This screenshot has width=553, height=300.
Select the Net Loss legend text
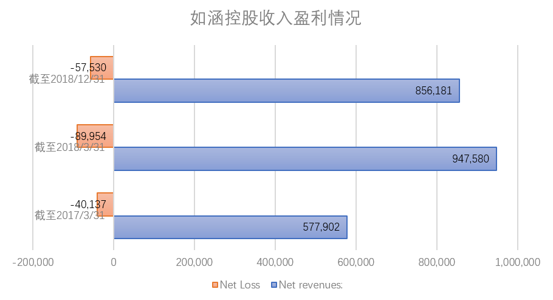pyautogui.click(x=239, y=285)
